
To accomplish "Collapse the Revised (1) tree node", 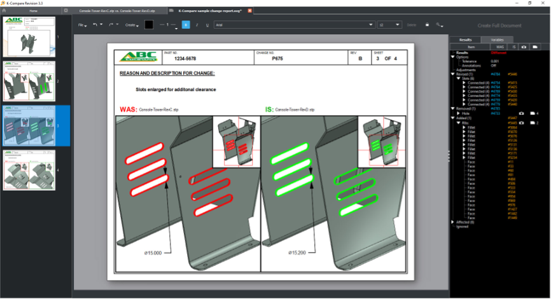I will pos(453,74).
